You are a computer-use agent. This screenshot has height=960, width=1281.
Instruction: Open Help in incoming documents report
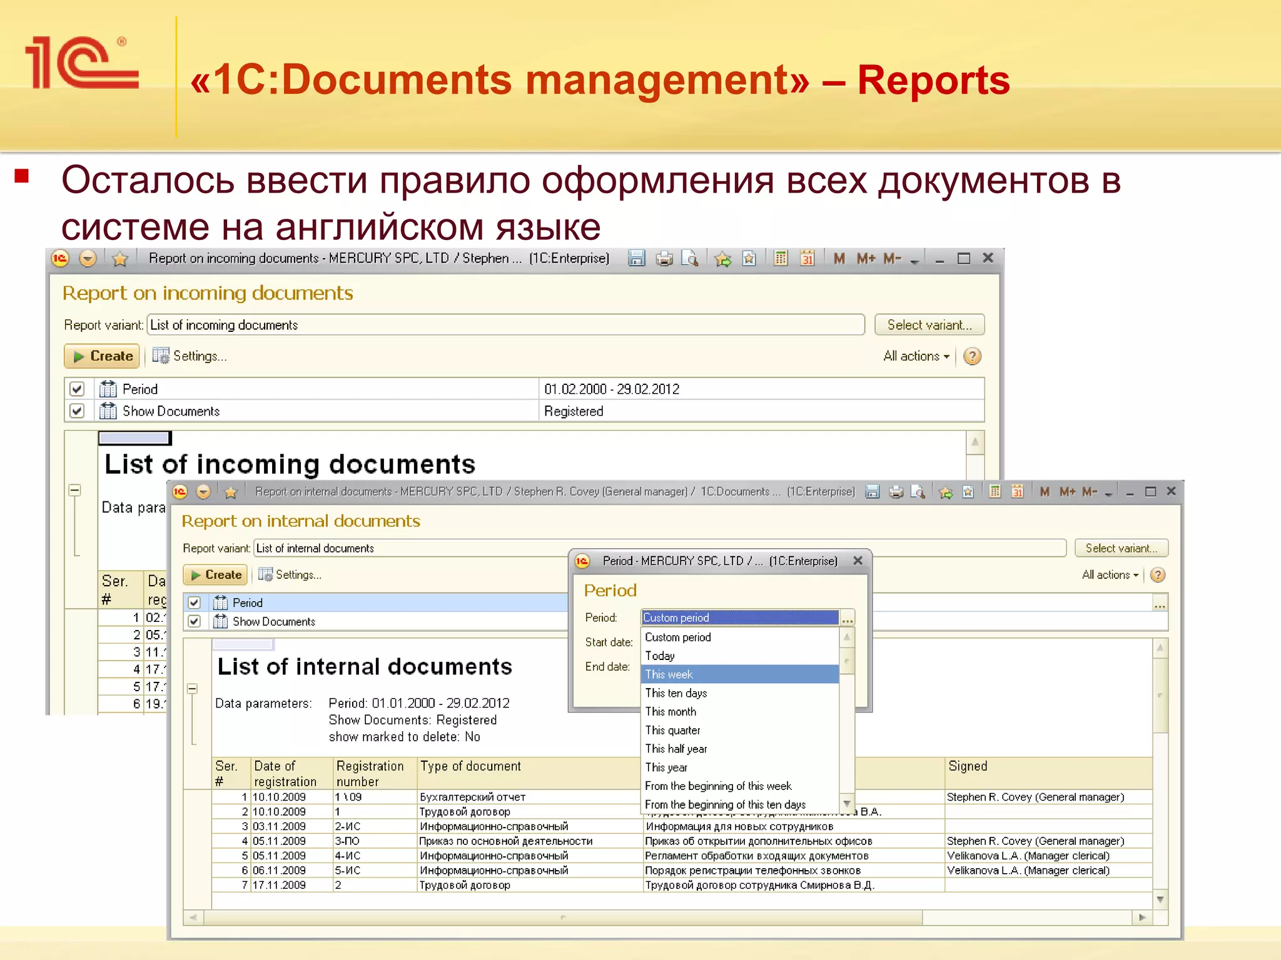tap(972, 356)
